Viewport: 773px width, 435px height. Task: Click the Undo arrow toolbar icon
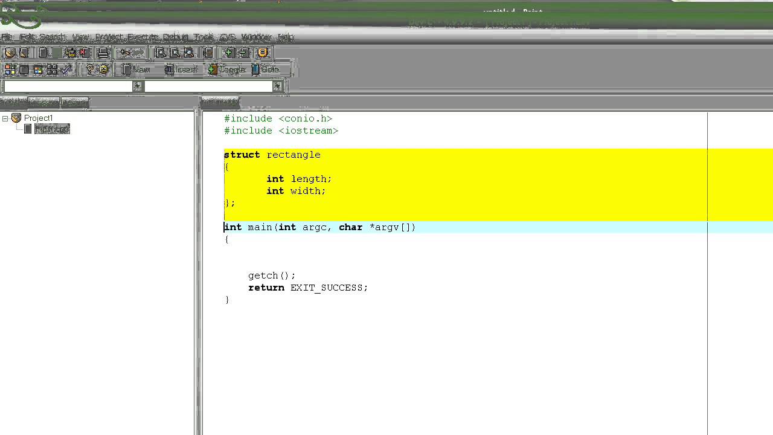[x=125, y=53]
